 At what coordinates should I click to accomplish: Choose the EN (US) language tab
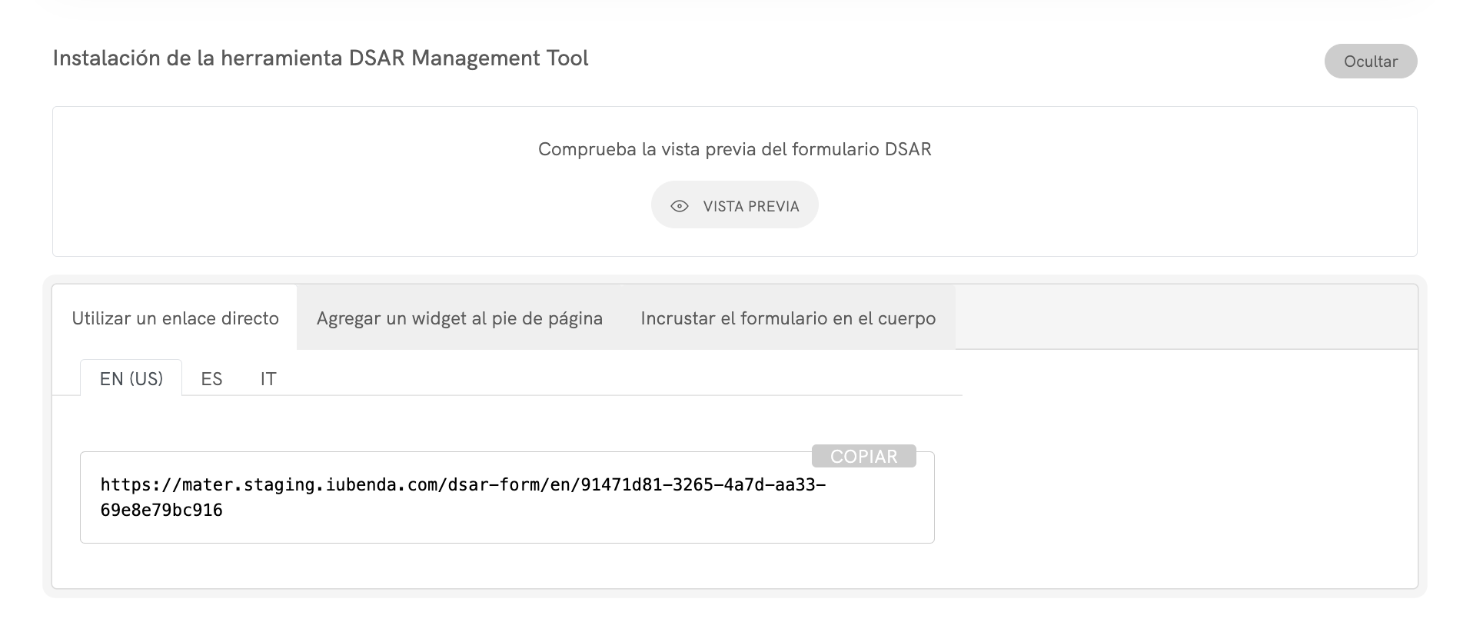[x=131, y=378]
